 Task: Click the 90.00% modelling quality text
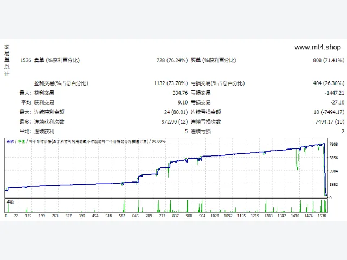pyautogui.click(x=159, y=141)
